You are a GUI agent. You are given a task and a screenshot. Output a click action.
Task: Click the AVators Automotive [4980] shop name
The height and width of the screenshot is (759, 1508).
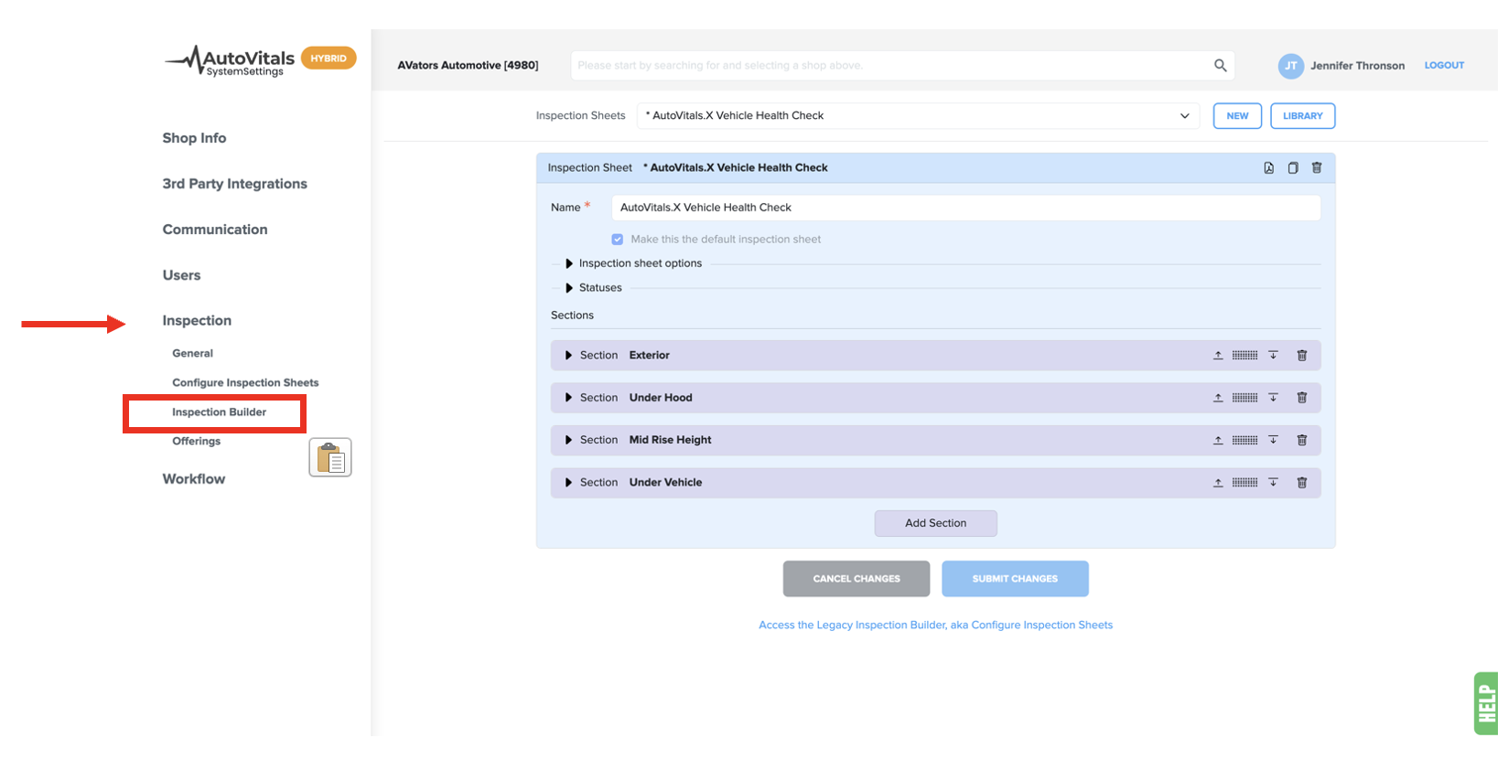468,66
